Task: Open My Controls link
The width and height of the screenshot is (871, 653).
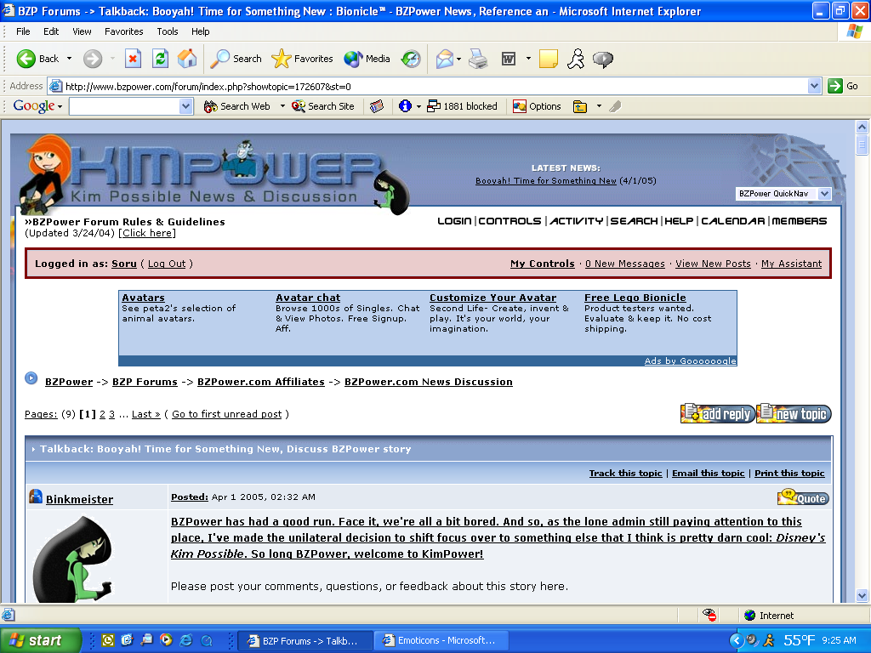Action: click(x=542, y=264)
